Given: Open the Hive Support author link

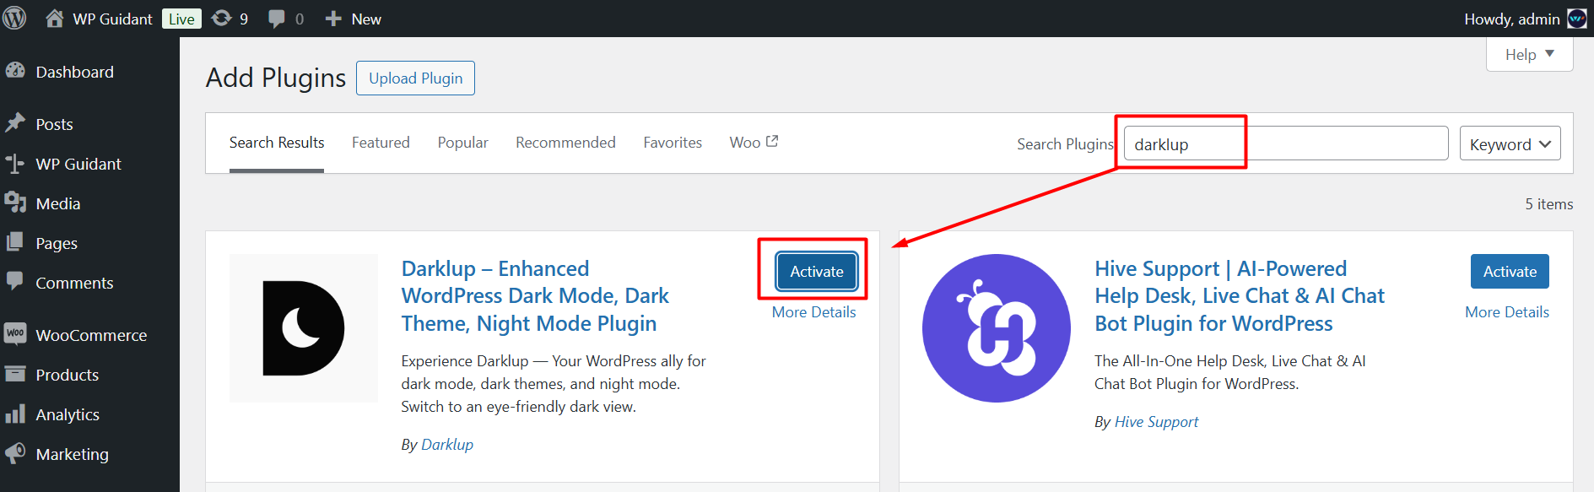Looking at the screenshot, I should 1156,422.
